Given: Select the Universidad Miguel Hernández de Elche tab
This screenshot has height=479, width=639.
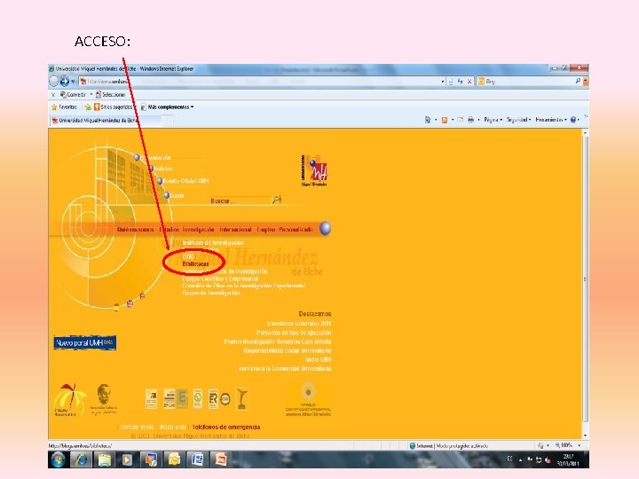Looking at the screenshot, I should 106,121.
